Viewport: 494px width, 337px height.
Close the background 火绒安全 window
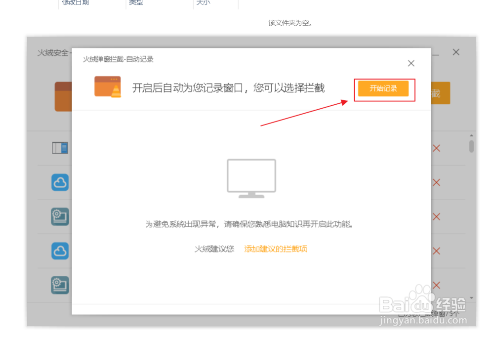456,52
